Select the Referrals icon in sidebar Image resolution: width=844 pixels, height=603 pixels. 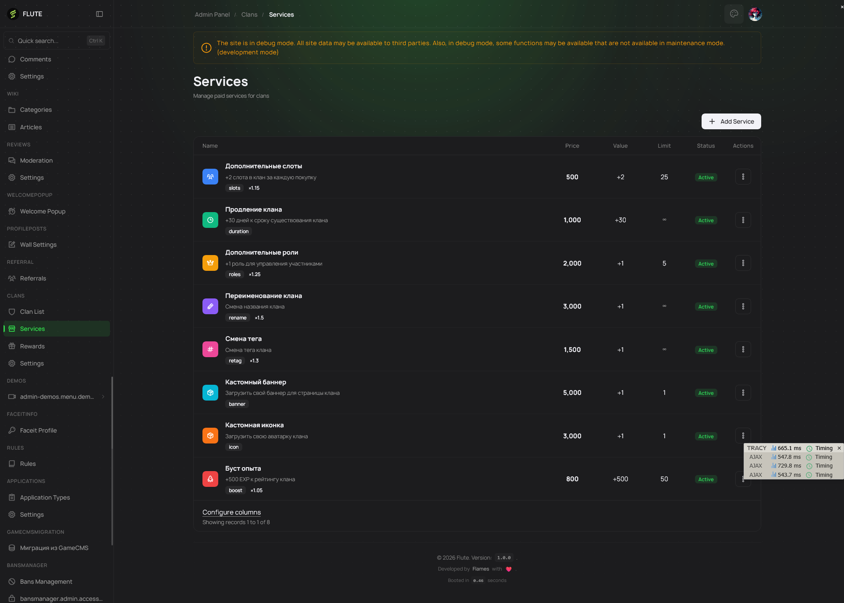(x=12, y=278)
